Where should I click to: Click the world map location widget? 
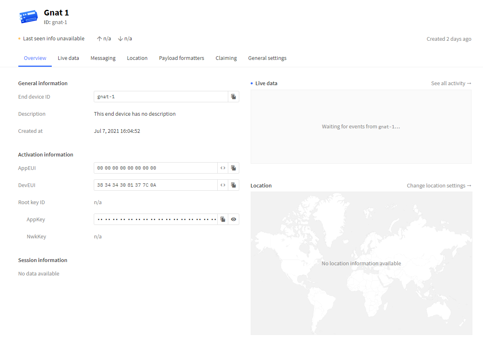pyautogui.click(x=361, y=263)
